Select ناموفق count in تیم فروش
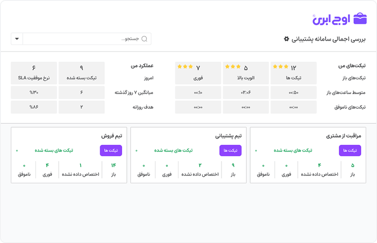 (24, 170)
